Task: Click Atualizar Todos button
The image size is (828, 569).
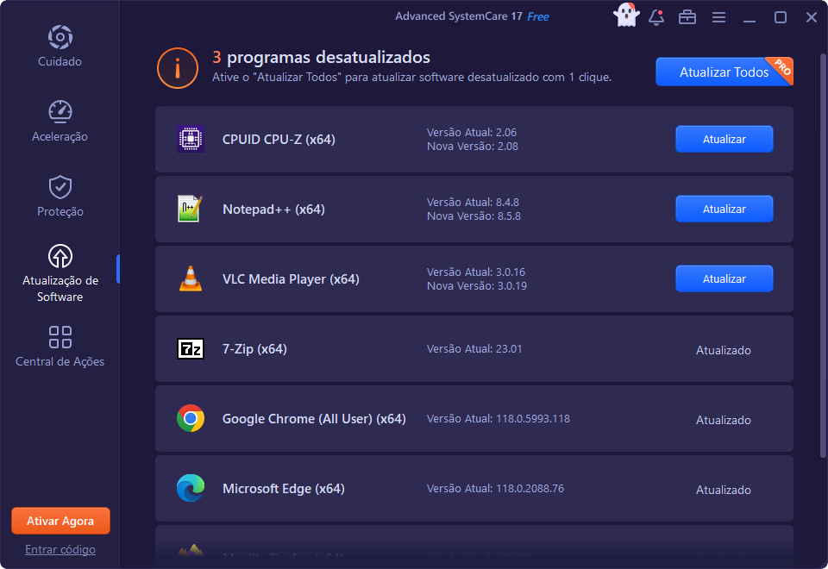Action: (724, 72)
